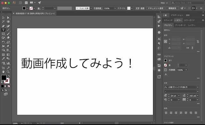Swap fill and stroke colors arrow
The width and height of the screenshot is (205, 125).
(x=9, y=76)
